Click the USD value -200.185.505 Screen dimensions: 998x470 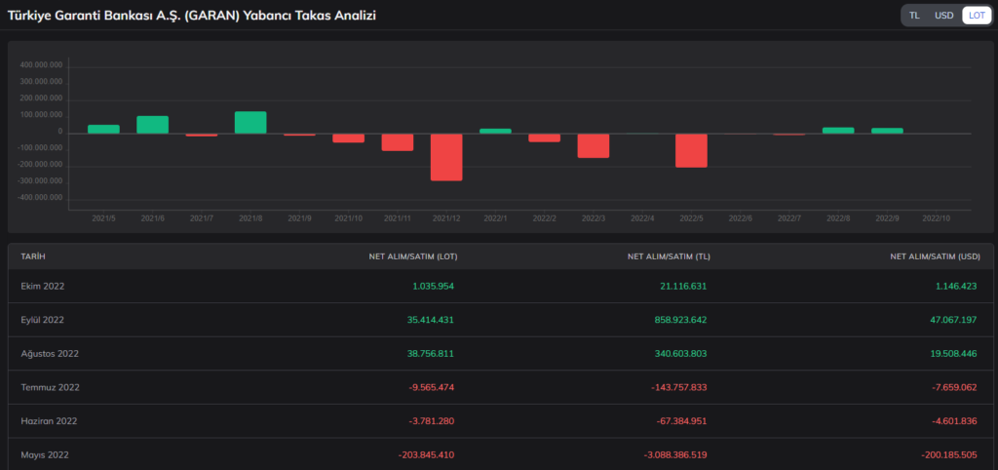click(x=948, y=454)
